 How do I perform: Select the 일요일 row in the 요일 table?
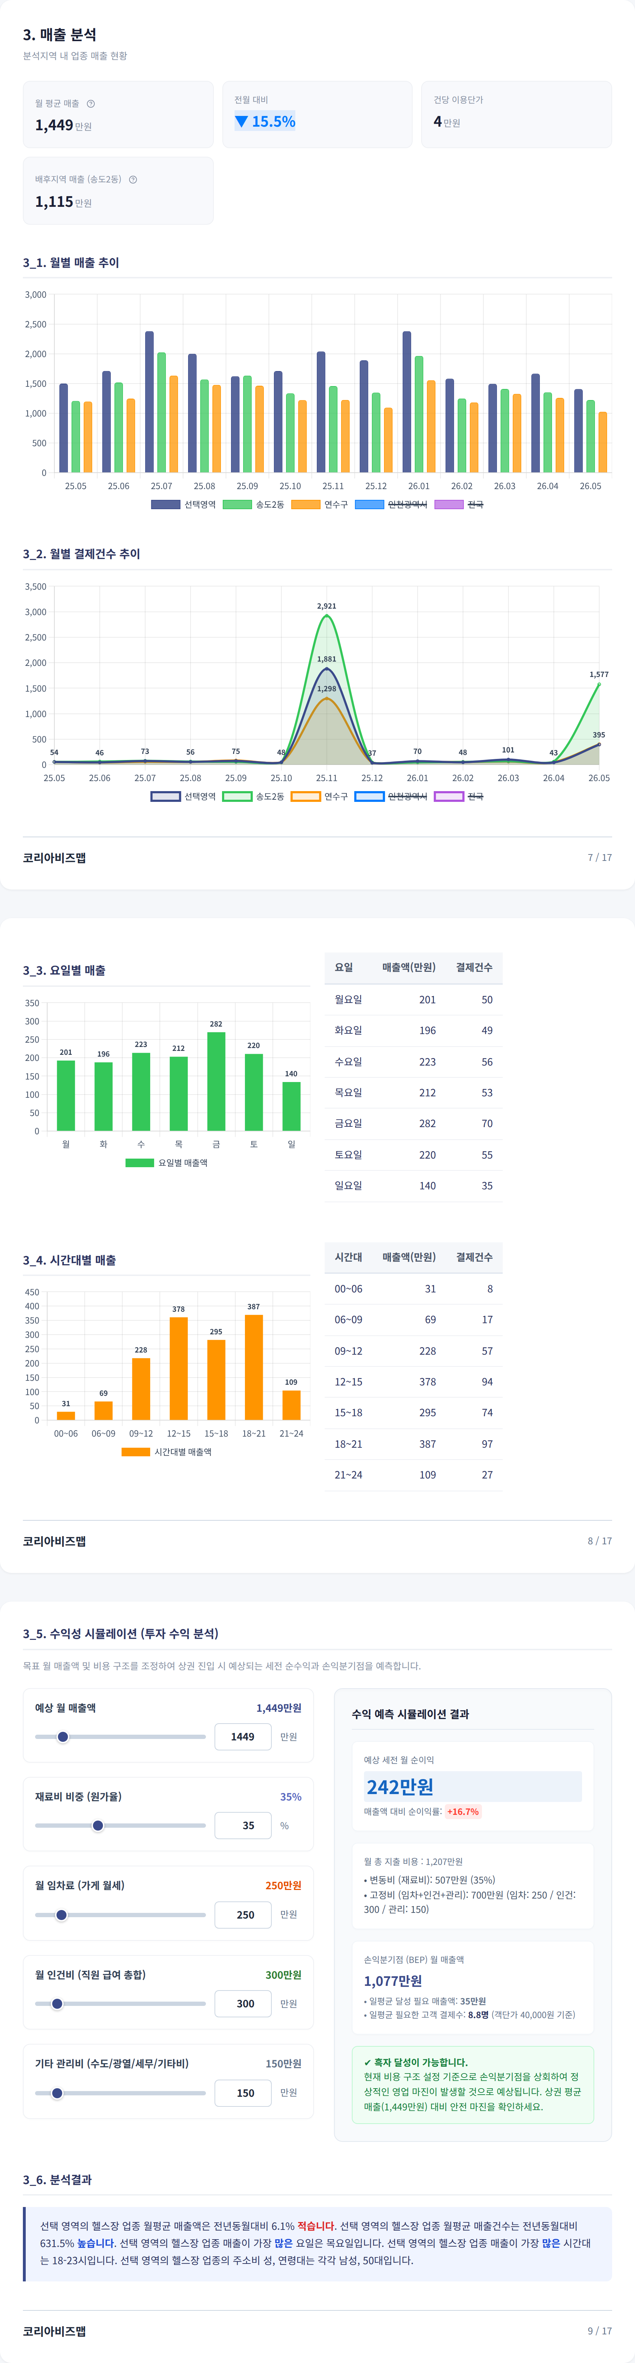413,1186
